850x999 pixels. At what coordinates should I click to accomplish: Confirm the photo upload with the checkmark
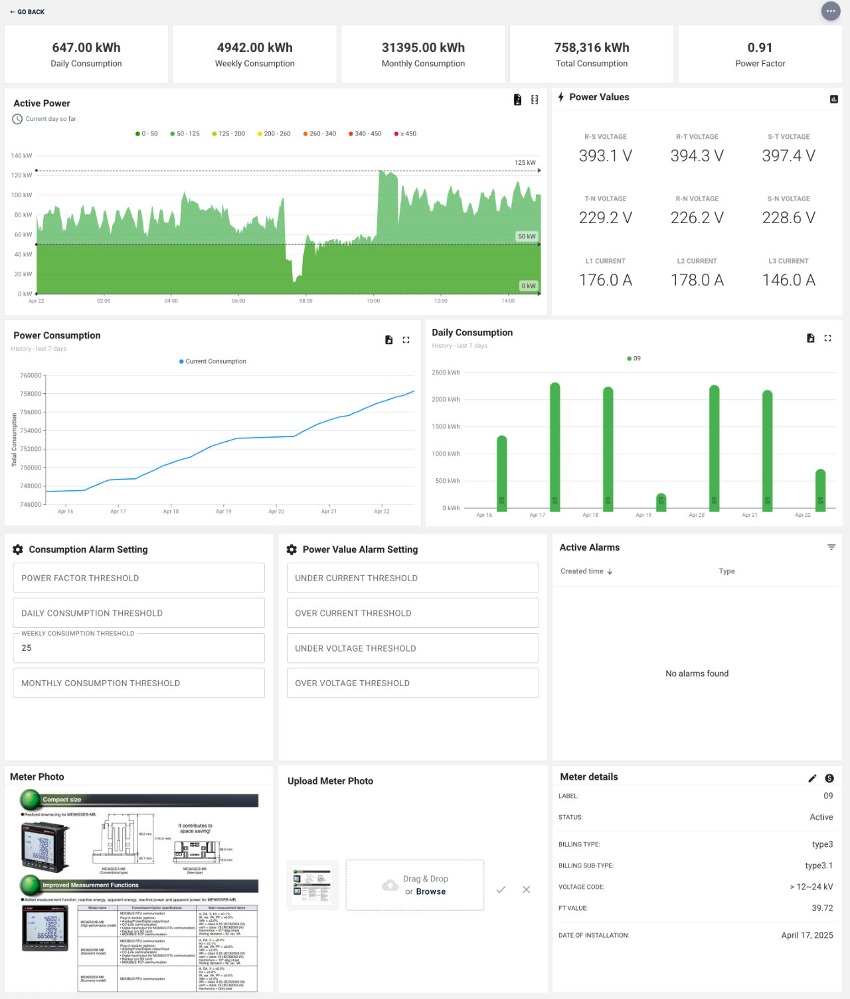[x=501, y=889]
